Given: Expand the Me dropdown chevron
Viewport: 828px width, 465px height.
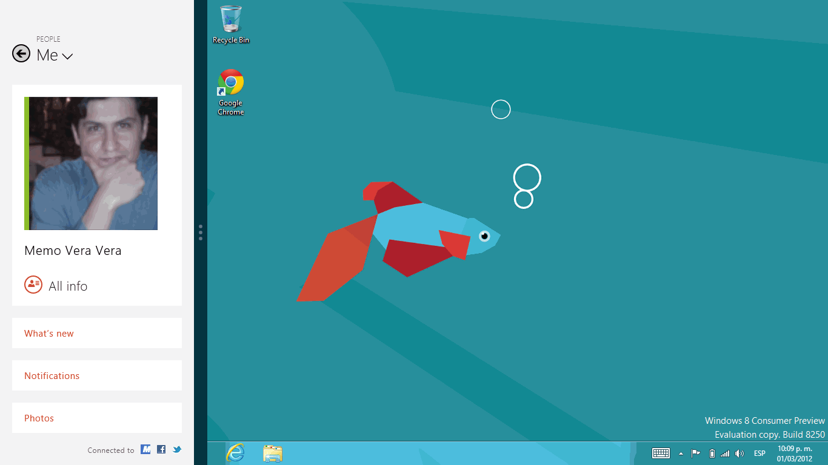Looking at the screenshot, I should (67, 56).
